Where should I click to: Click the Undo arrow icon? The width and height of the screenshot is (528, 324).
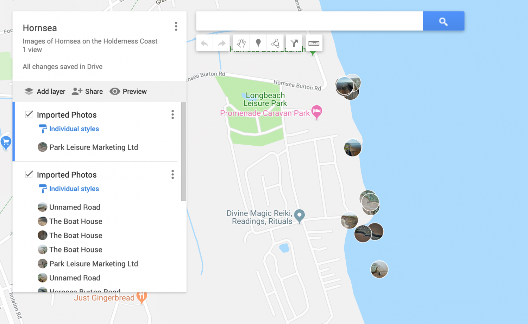pos(205,42)
